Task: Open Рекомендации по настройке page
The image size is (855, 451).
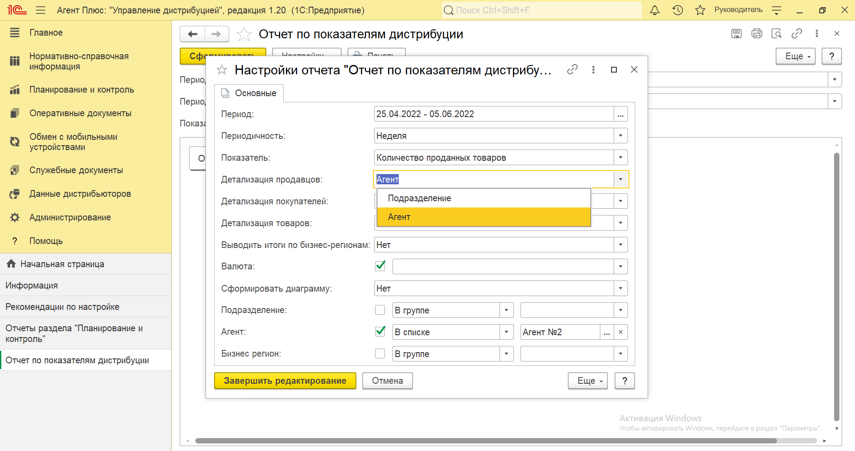Action: click(86, 307)
